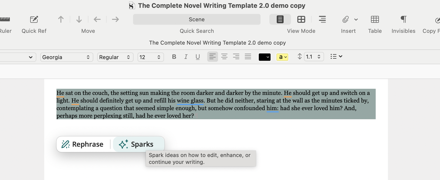Image resolution: width=440 pixels, height=180 pixels.
Task: Move the document up in the binder
Action: pyautogui.click(x=61, y=19)
